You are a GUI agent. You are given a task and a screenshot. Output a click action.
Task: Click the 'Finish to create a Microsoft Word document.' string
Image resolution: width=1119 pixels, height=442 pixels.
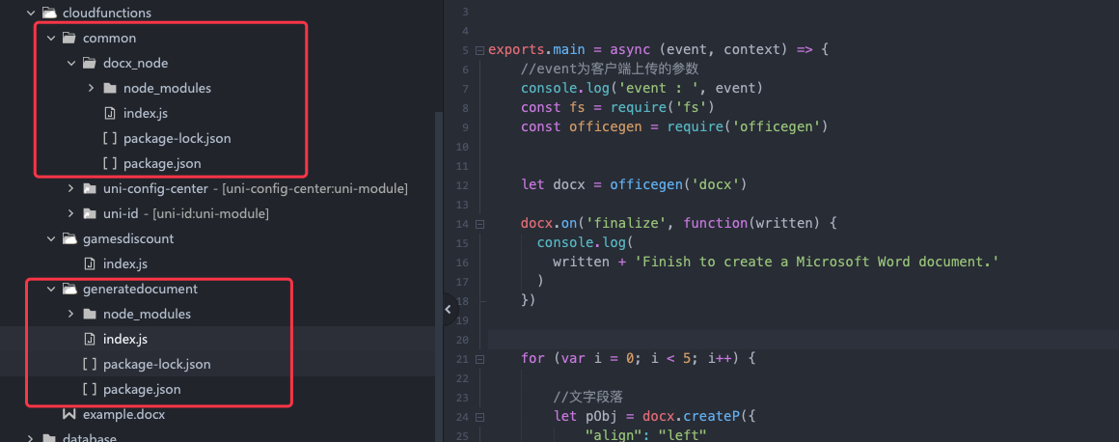(x=815, y=262)
